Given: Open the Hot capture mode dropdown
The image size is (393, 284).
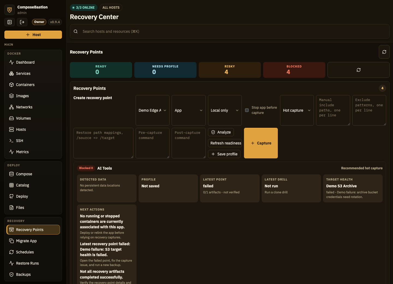Looking at the screenshot, I should click(297, 110).
